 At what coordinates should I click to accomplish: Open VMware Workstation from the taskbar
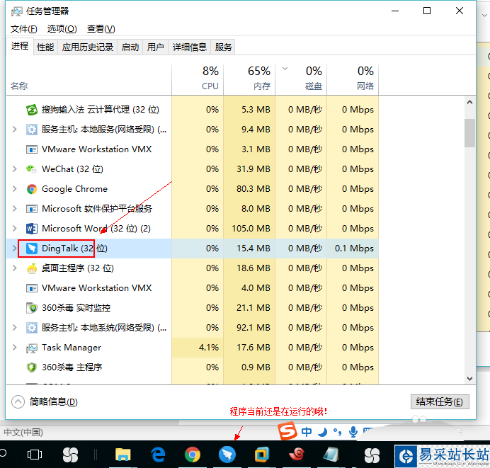(262, 455)
